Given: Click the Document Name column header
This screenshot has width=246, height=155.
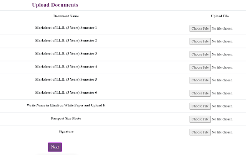Looking at the screenshot, I should (x=66, y=16).
